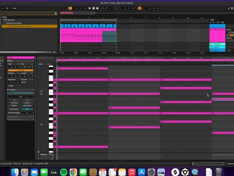Screen dimensions: 234x176
Task: Click the Legato button in Notes box
Action: click(x=14, y=105)
